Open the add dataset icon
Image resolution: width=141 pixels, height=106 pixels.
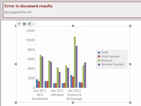24,24
